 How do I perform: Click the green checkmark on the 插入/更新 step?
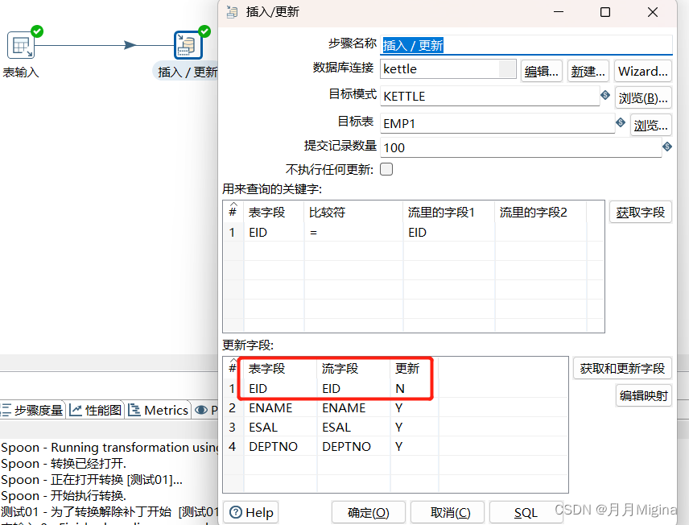point(203,31)
